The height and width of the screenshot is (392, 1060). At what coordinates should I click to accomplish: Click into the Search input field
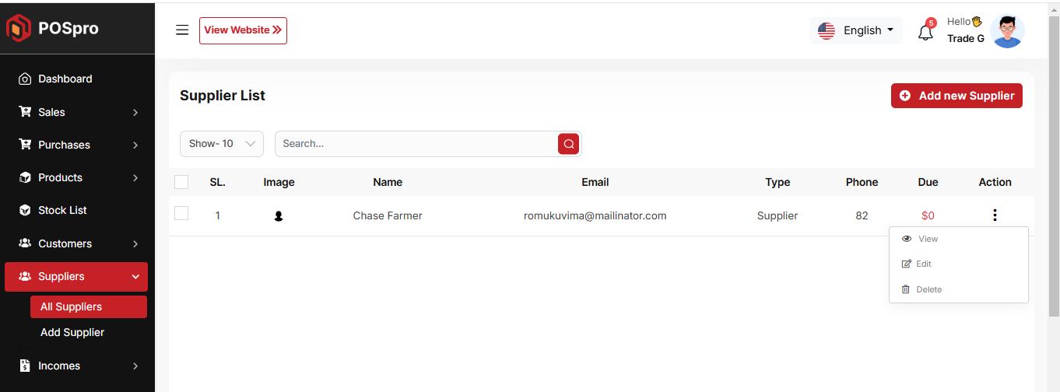pyautogui.click(x=416, y=144)
